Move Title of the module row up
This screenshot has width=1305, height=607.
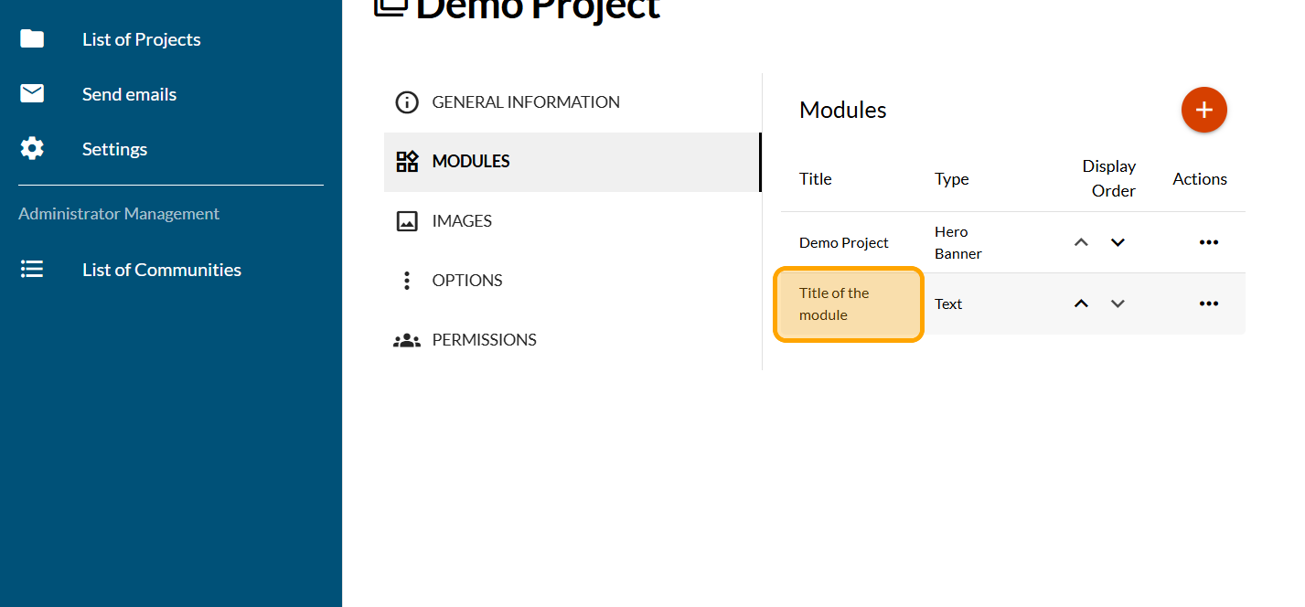tap(1081, 303)
